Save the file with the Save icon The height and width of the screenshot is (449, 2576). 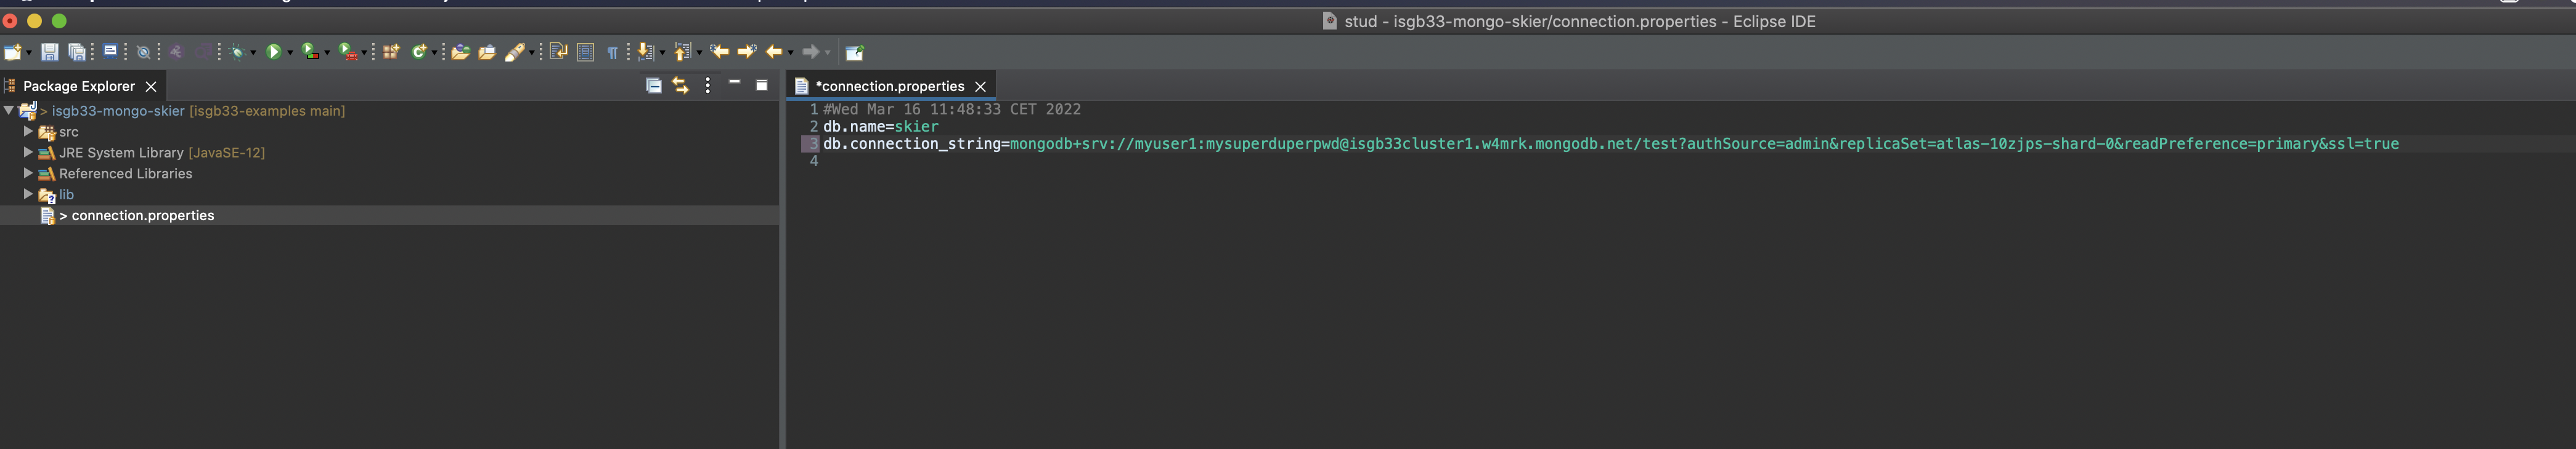[x=49, y=52]
